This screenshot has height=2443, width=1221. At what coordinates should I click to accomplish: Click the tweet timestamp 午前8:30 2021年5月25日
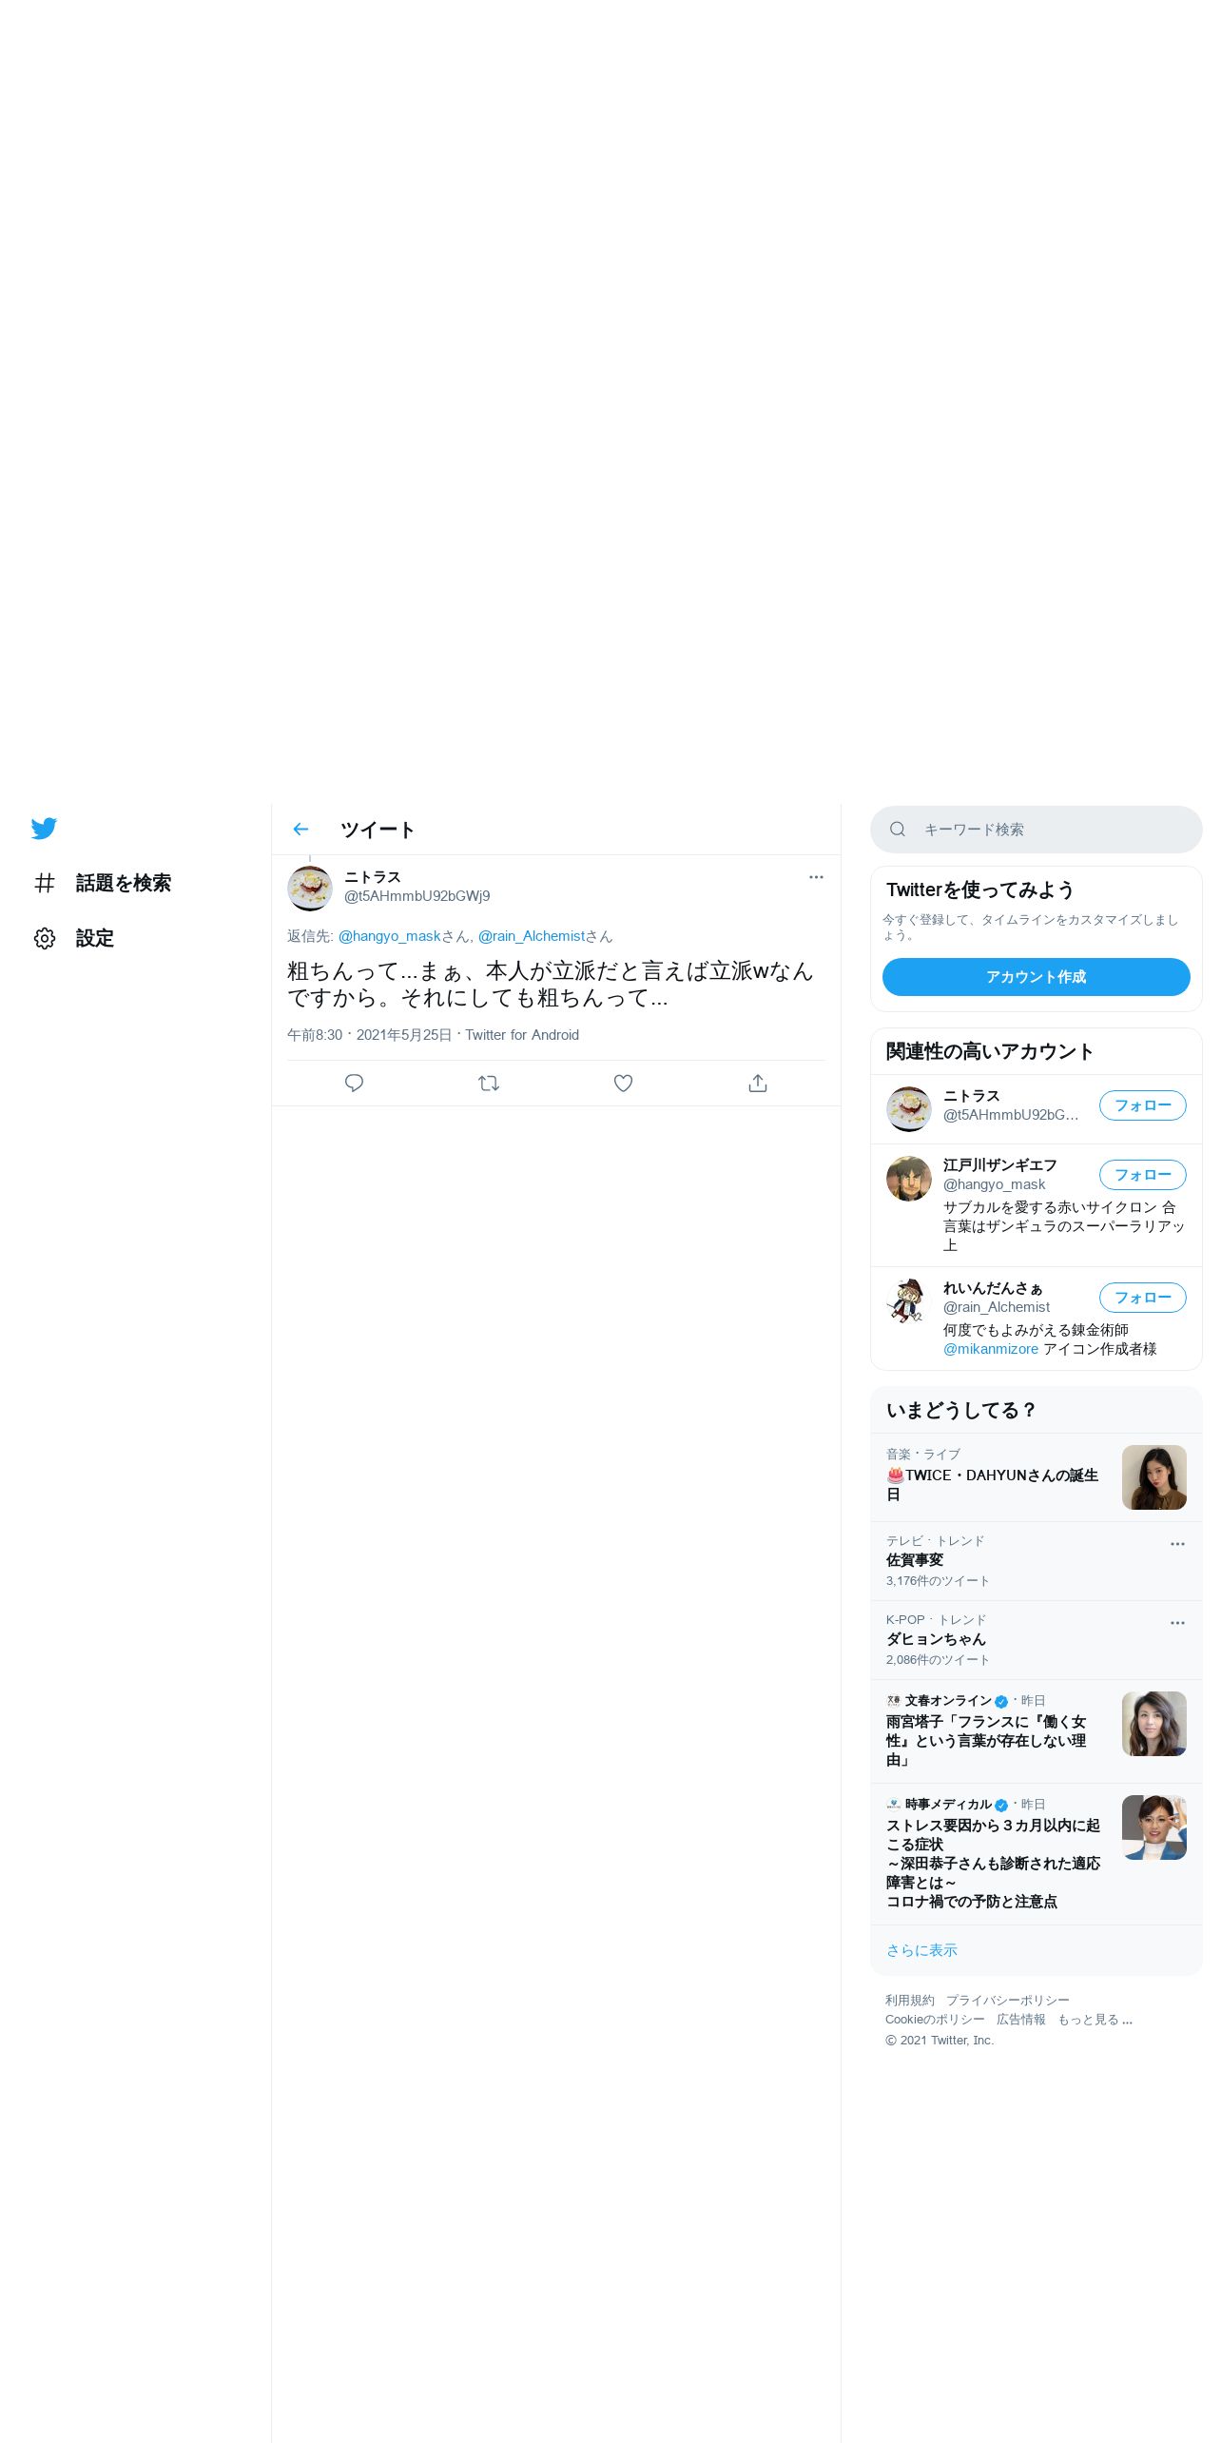pos(370,1035)
